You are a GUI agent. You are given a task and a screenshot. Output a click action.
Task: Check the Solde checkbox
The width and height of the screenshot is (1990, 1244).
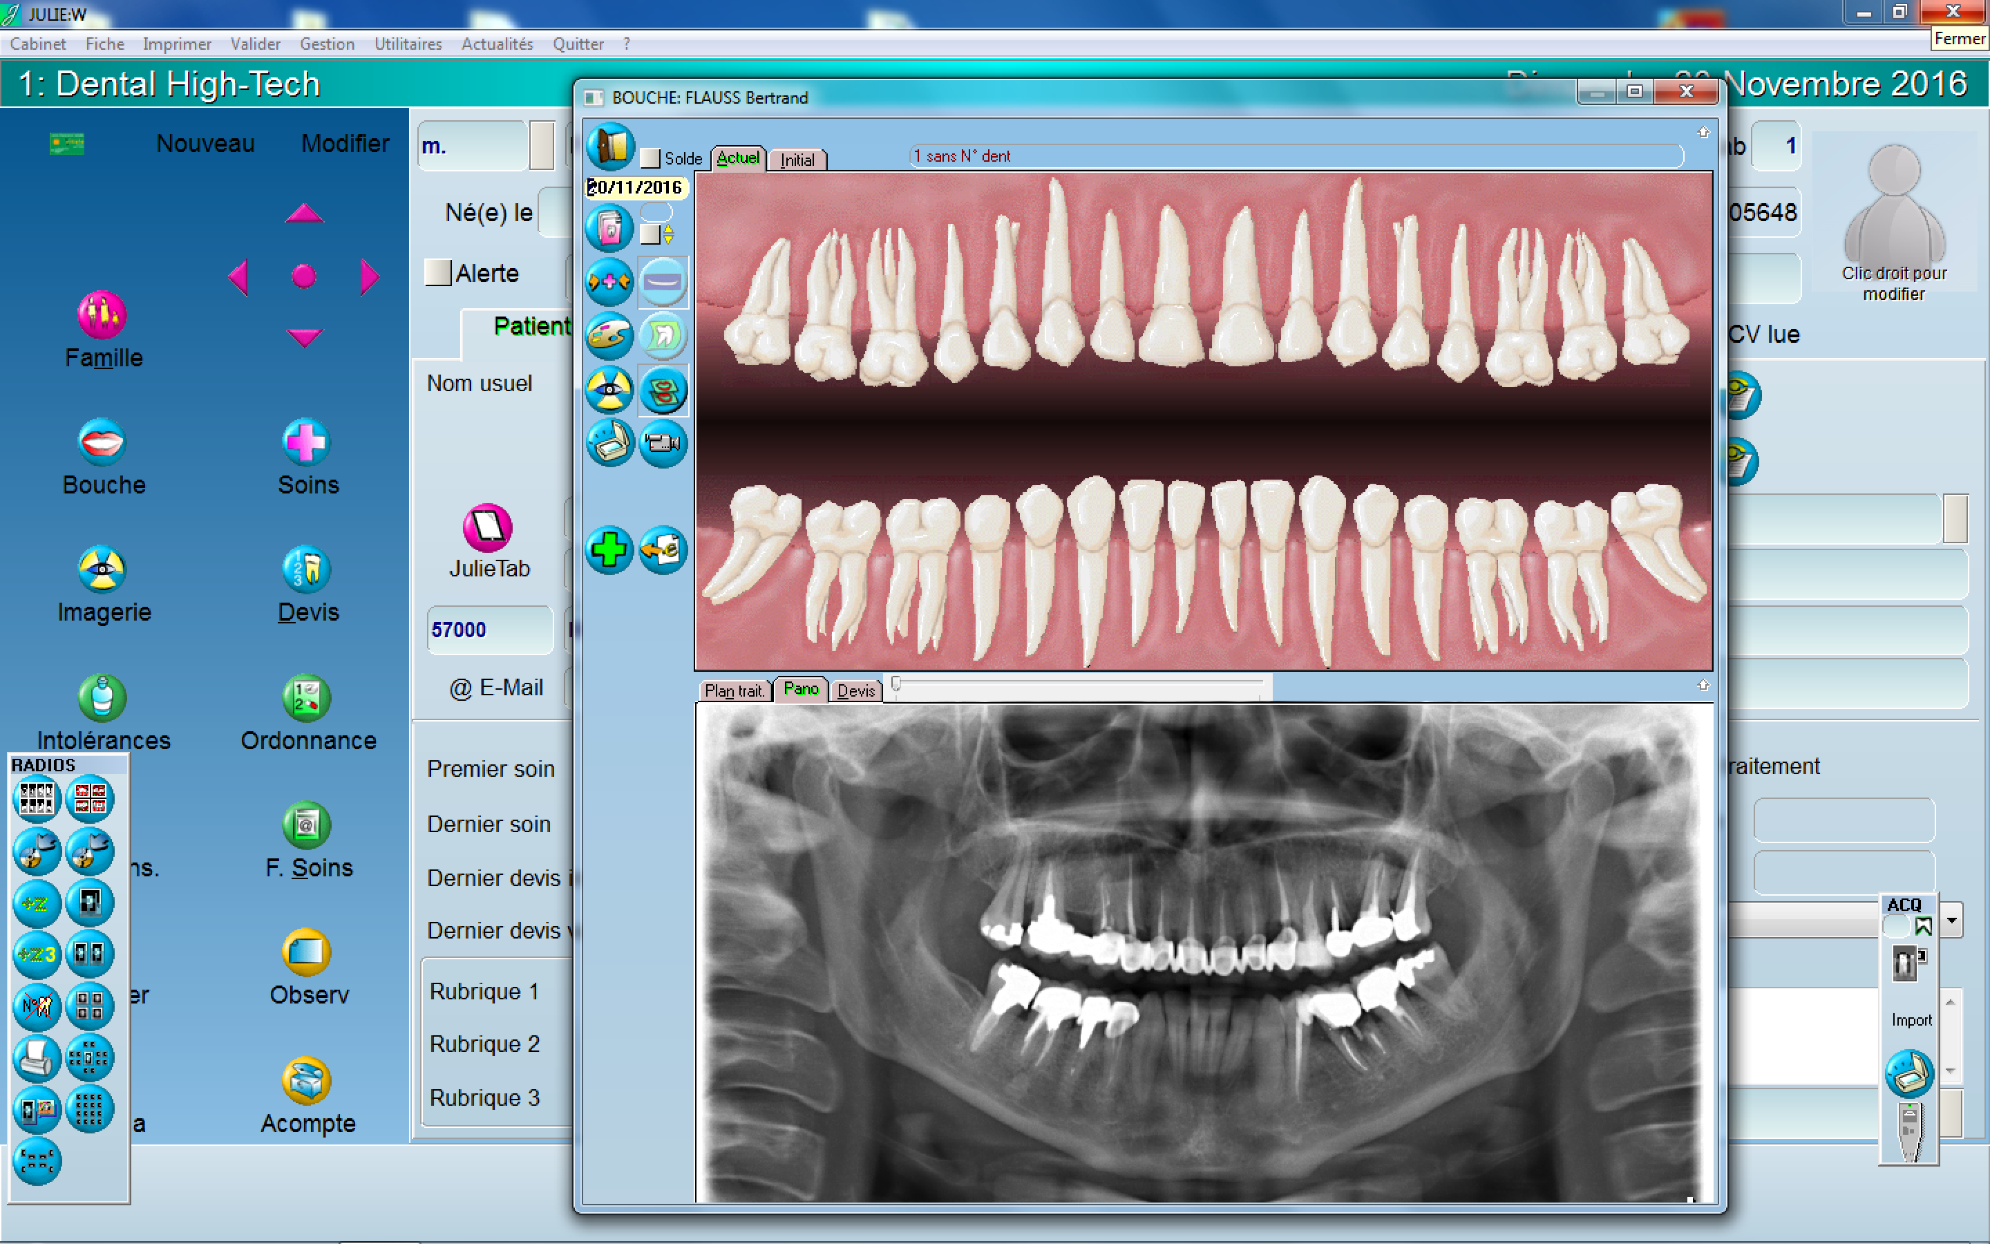click(x=650, y=158)
